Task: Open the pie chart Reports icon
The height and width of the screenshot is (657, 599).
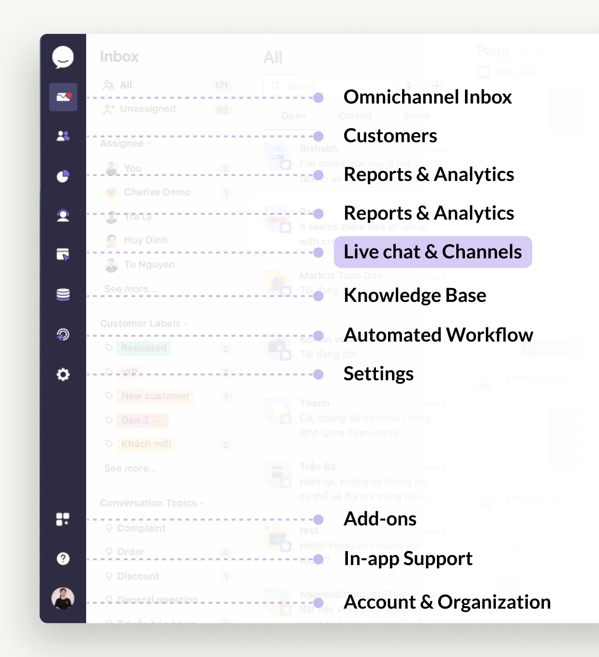Action: [63, 176]
